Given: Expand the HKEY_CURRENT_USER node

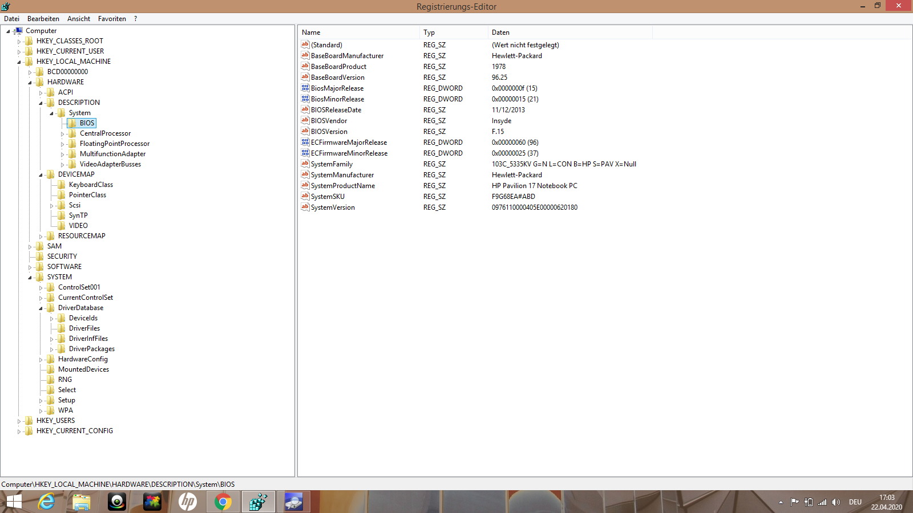Looking at the screenshot, I should tap(19, 52).
